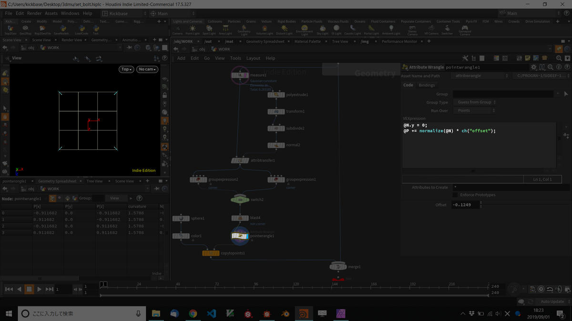Create a Point Light from the shelf
Image resolution: width=572 pixels, height=321 pixels.
pos(193,30)
